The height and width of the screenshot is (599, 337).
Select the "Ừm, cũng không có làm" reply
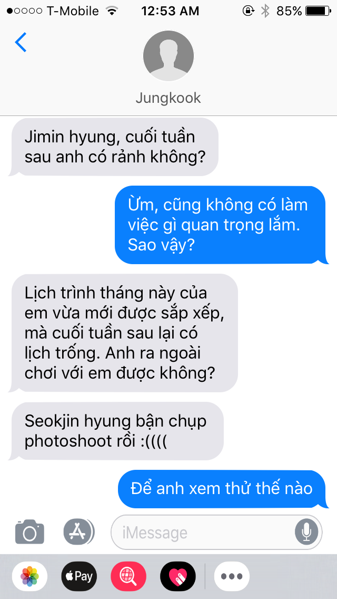tap(222, 225)
